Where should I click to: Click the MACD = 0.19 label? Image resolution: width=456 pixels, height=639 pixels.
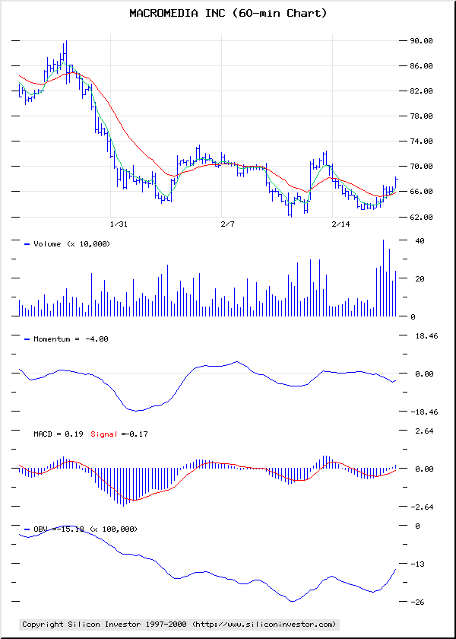(x=59, y=434)
